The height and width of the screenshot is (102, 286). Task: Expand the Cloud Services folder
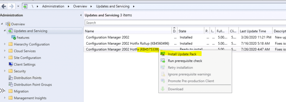click(5, 51)
